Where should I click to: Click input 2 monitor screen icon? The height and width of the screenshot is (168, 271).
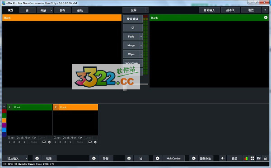(90, 142)
